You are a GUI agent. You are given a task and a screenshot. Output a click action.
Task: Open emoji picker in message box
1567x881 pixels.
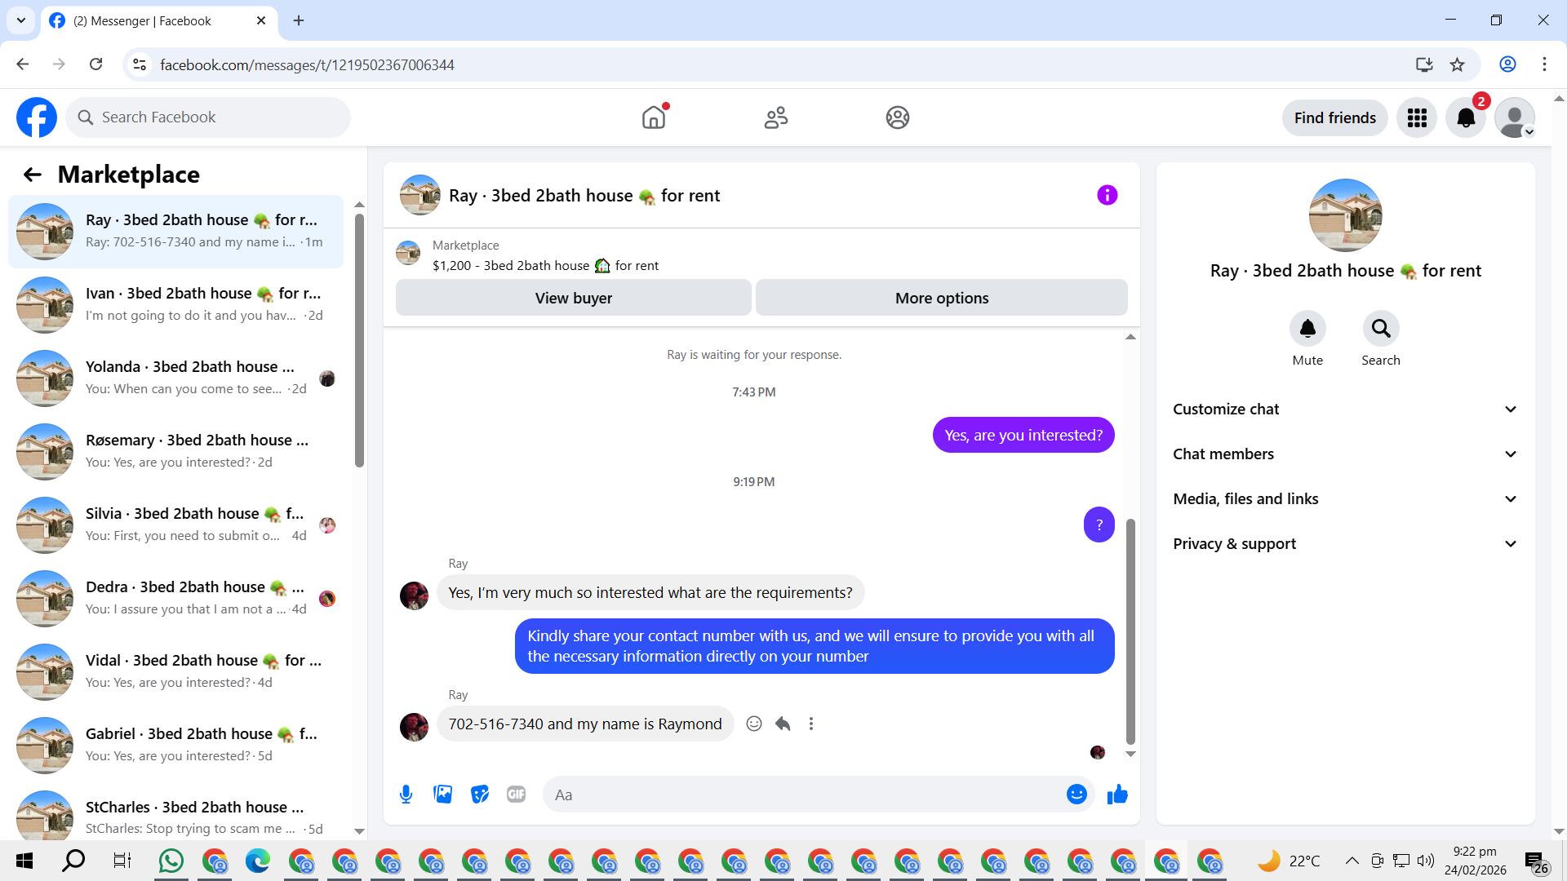pos(1076,795)
